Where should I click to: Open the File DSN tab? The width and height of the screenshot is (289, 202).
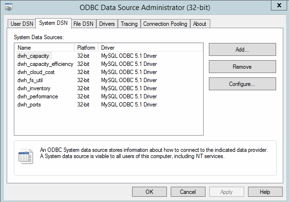[x=83, y=24]
